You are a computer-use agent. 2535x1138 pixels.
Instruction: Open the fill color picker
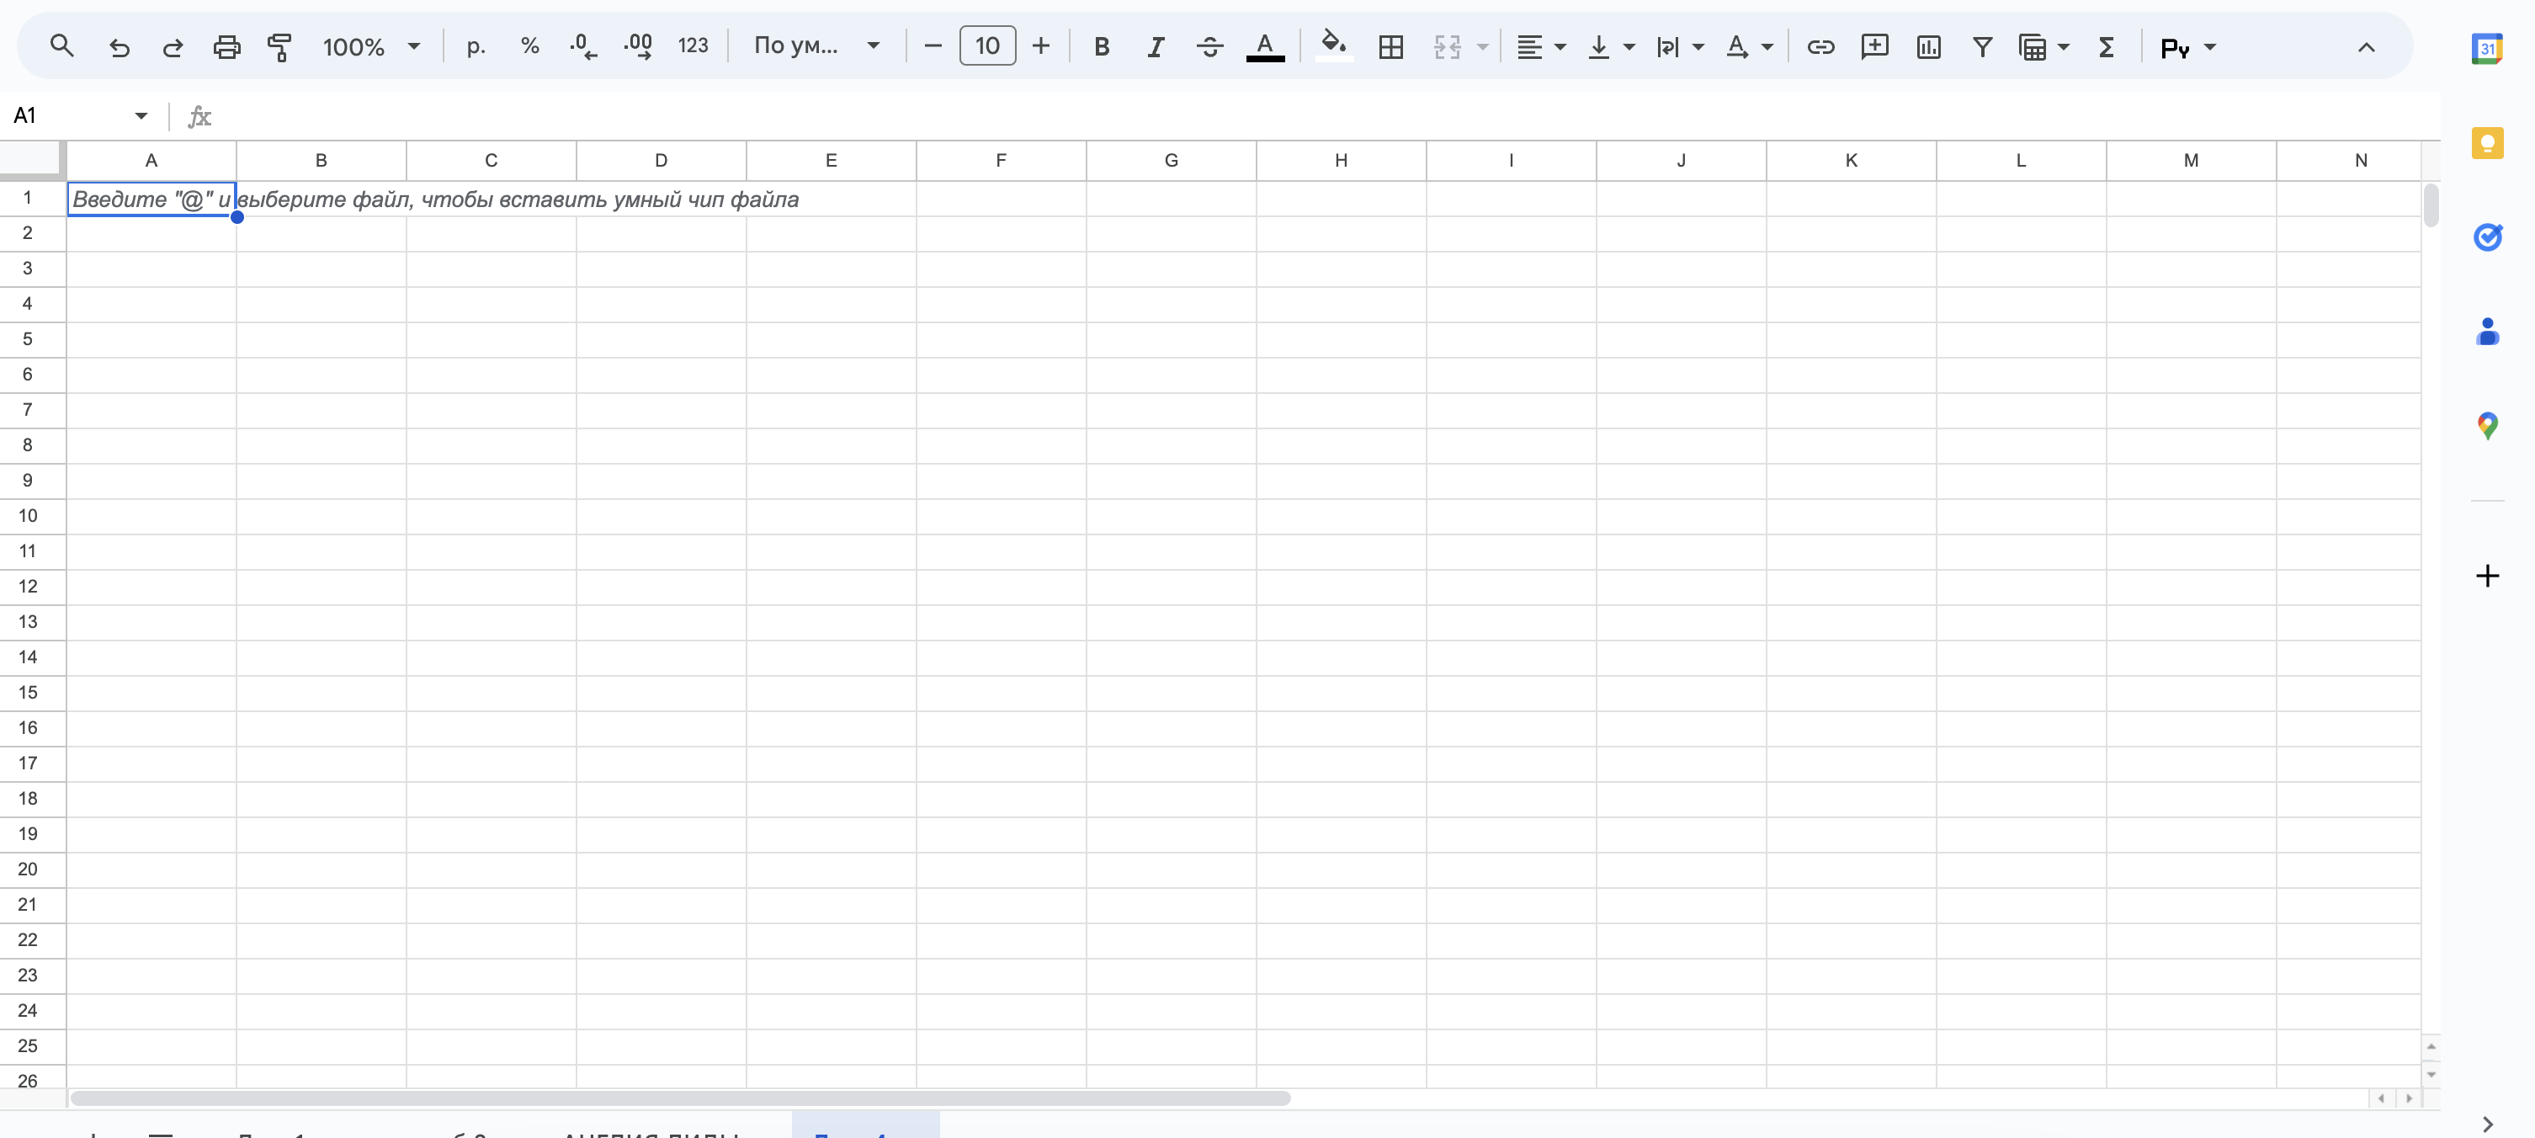(x=1333, y=46)
